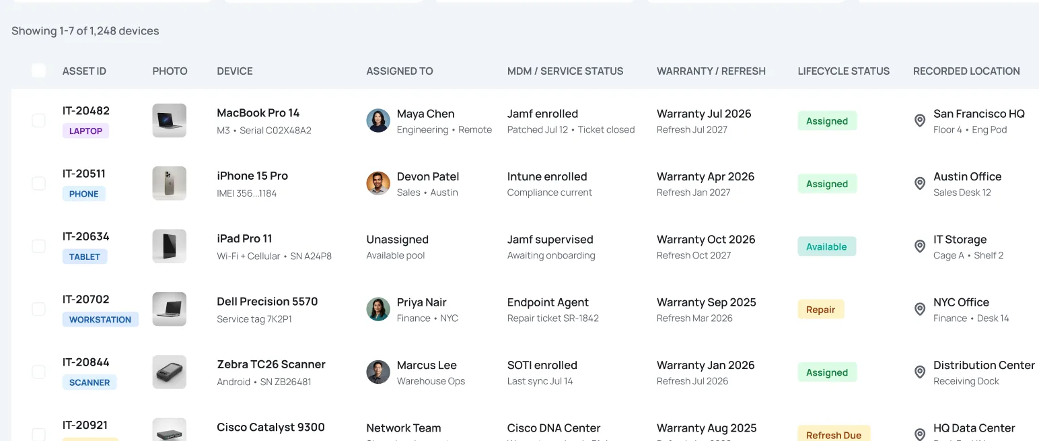The height and width of the screenshot is (441, 1039).
Task: Open asset ID IT-20702
Action: pos(86,299)
